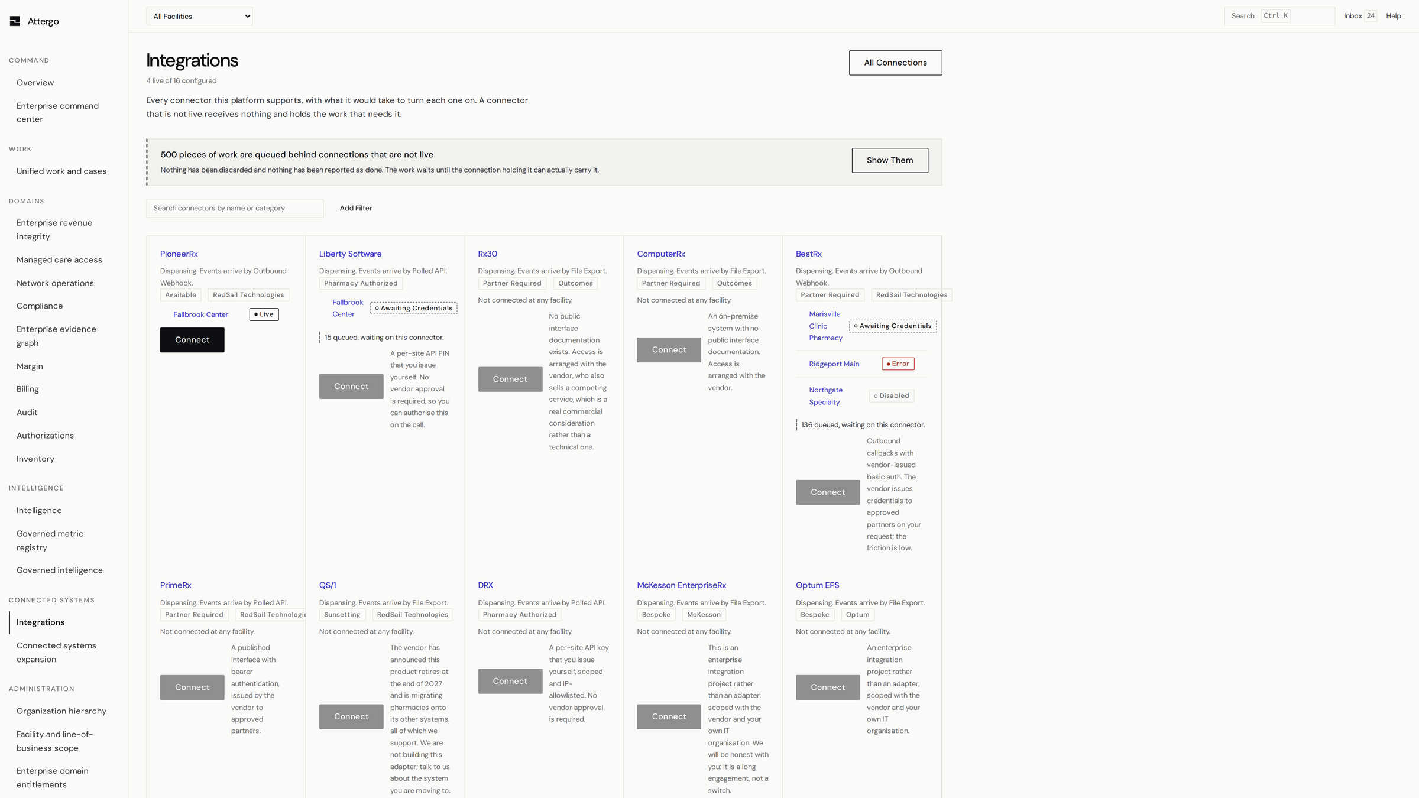Open the Ridgeport Main facility link
Screen dimensions: 1419x798
pyautogui.click(x=834, y=364)
